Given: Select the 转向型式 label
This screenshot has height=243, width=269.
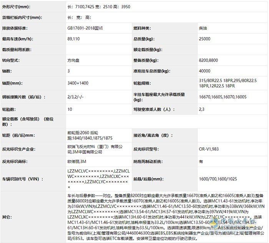Looking at the screenshot, I should (x=11, y=60).
